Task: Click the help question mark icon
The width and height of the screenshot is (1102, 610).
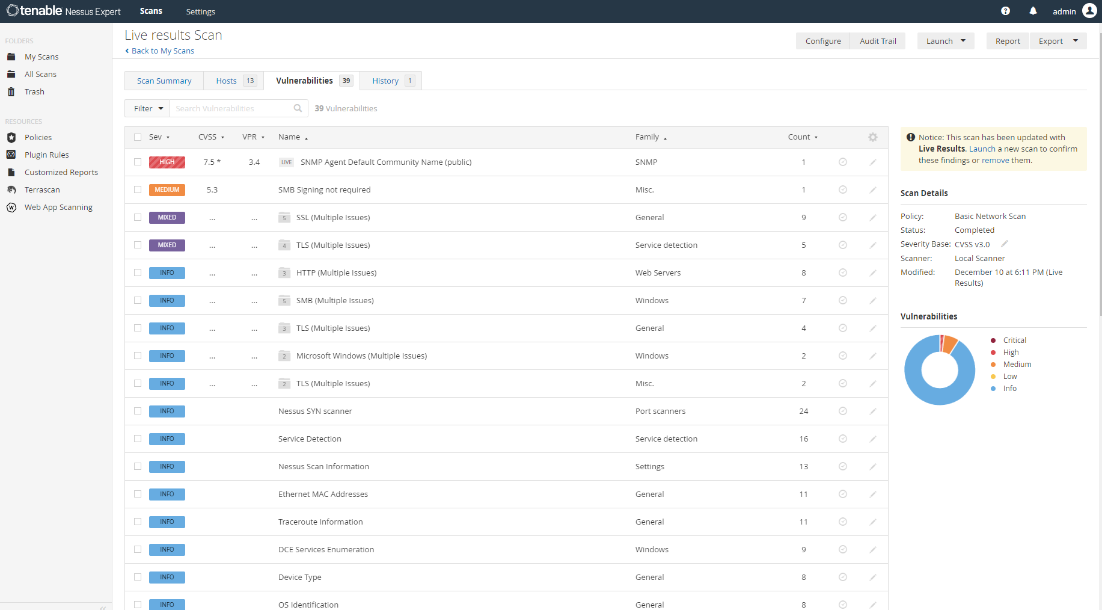Action: (x=1005, y=11)
